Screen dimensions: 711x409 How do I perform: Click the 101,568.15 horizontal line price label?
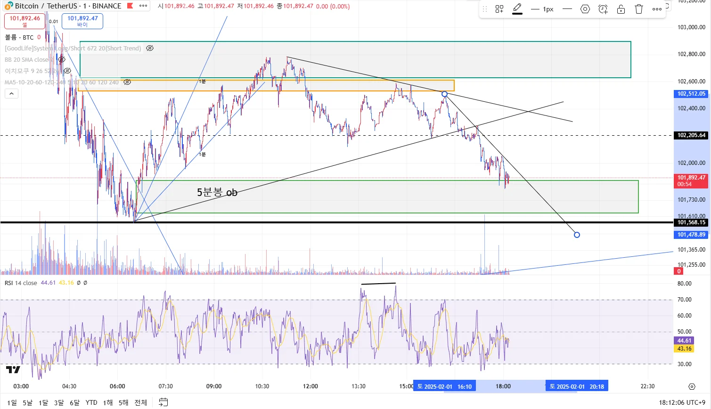tap(691, 222)
